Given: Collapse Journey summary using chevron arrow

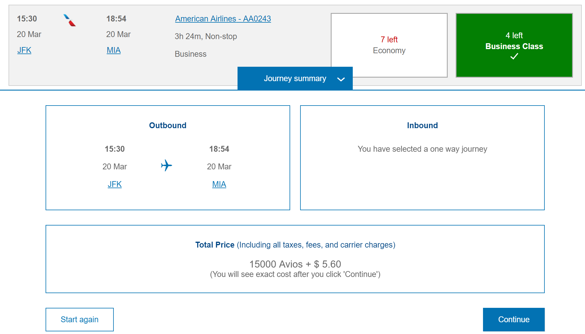Looking at the screenshot, I should pos(341,79).
